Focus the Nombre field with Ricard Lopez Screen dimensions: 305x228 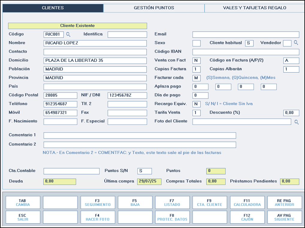(95, 43)
